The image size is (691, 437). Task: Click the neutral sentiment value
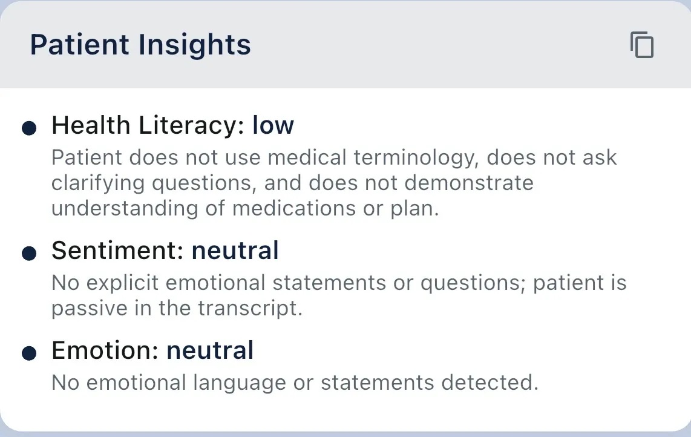tap(235, 250)
